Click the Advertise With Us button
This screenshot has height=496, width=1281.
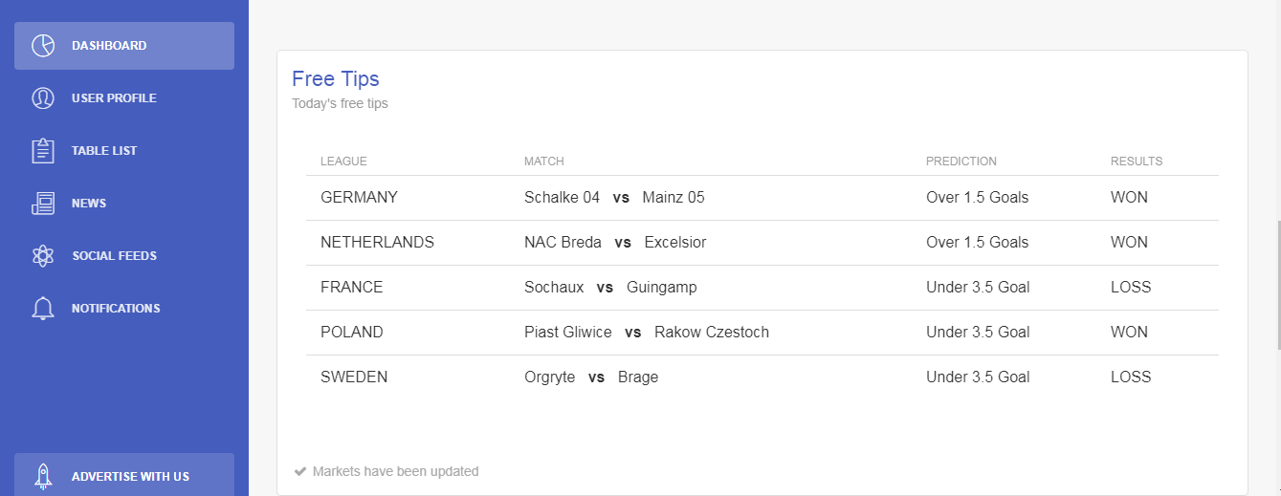coord(124,475)
